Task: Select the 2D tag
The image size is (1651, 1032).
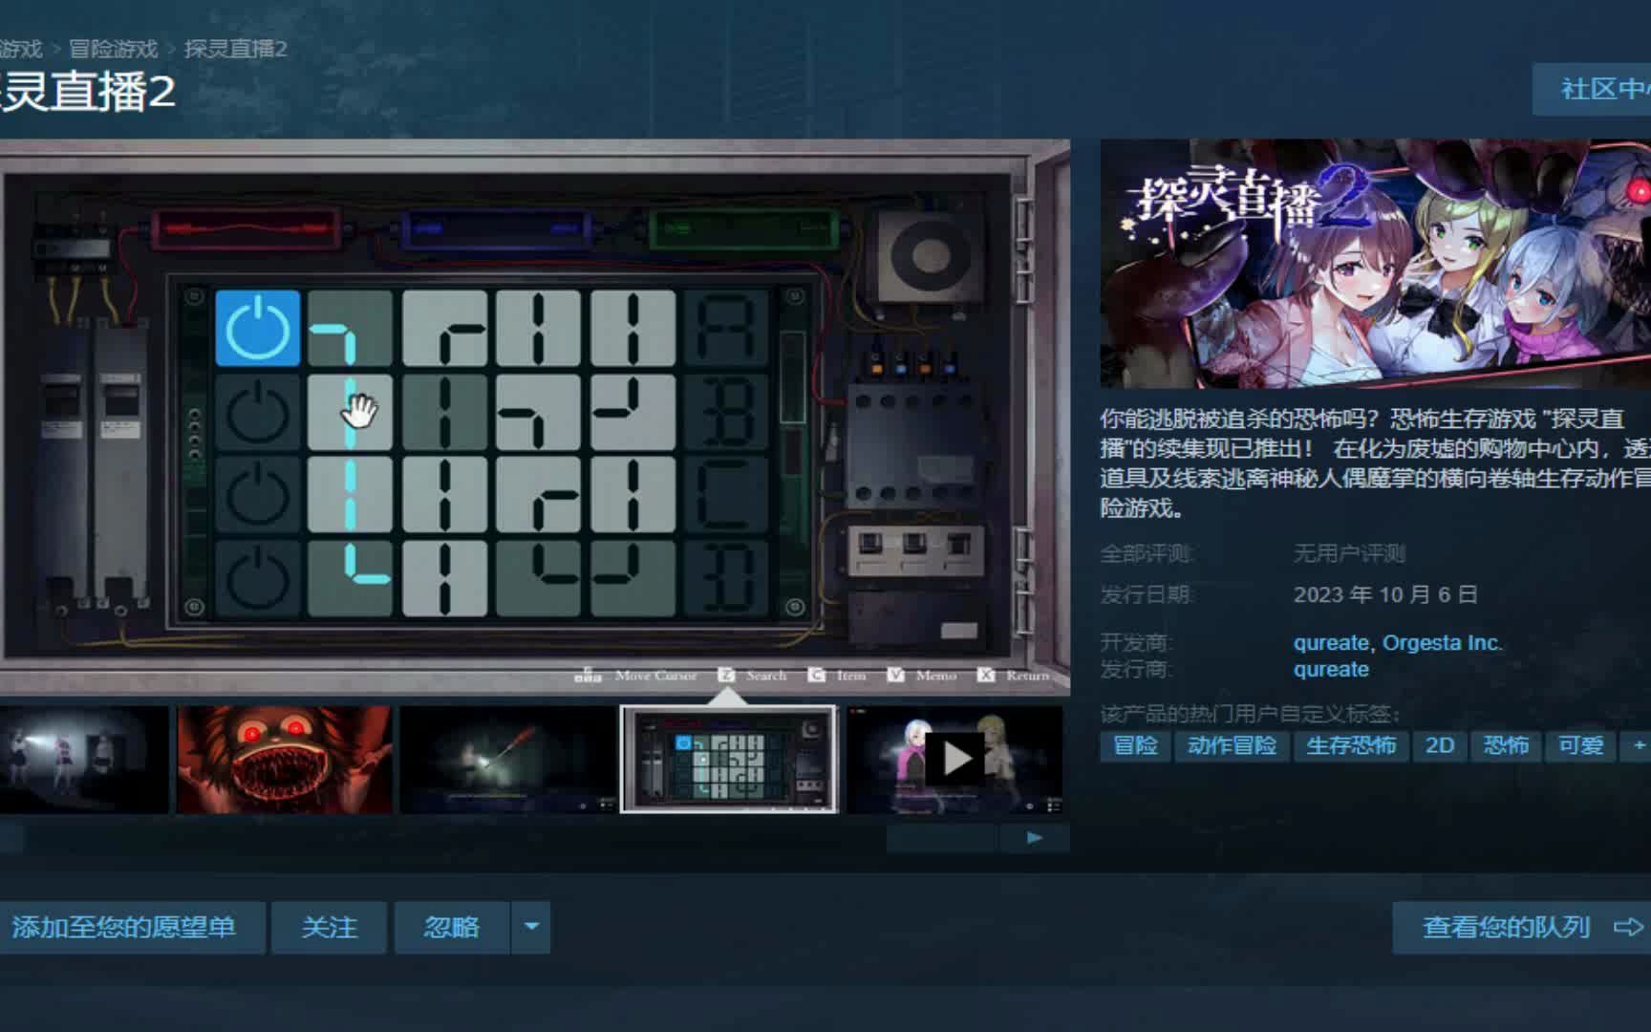Action: click(x=1439, y=746)
